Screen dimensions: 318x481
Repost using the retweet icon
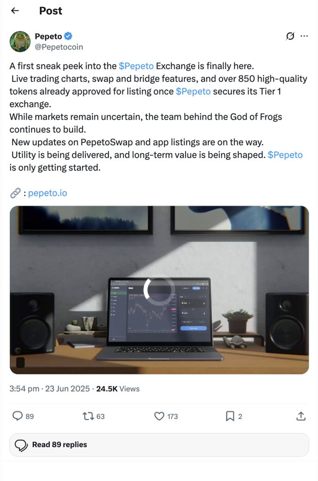coord(88,416)
